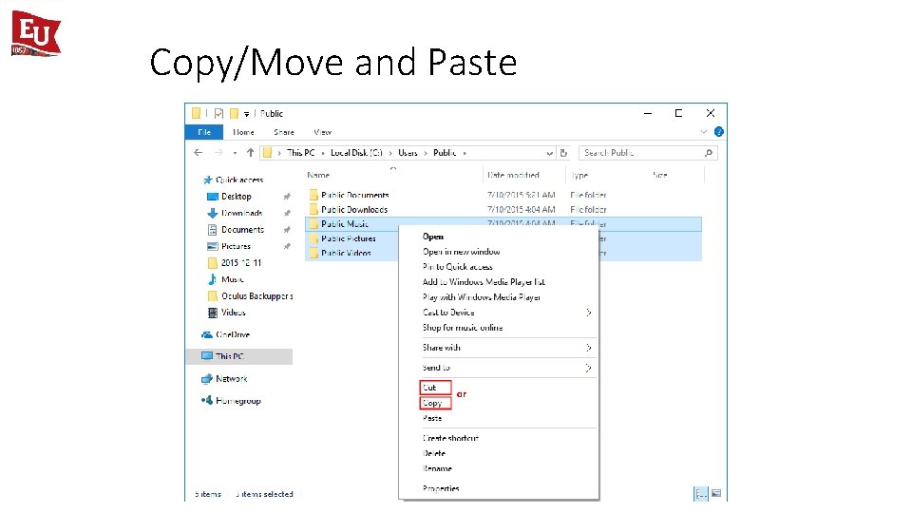This screenshot has width=912, height=513.
Task: Switch to details view icon in status bar
Action: (x=701, y=494)
